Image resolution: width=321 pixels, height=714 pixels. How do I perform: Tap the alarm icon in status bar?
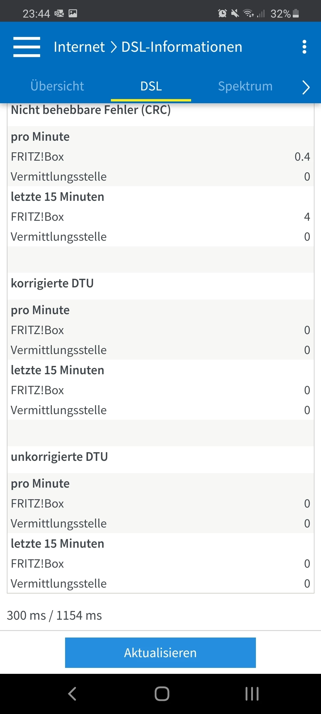point(222,13)
